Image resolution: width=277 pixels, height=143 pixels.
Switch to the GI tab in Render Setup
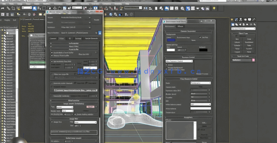70,39
